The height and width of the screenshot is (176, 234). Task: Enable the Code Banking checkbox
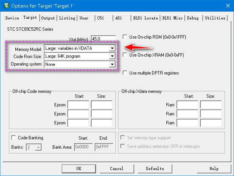pos(13,137)
